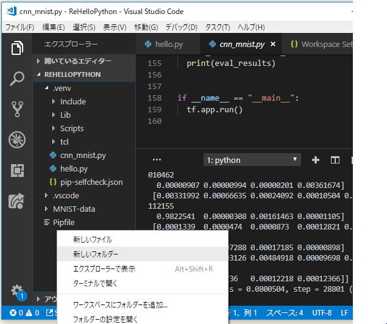Click the スペース: 4 indentation status
The image size is (387, 324).
coord(285,313)
